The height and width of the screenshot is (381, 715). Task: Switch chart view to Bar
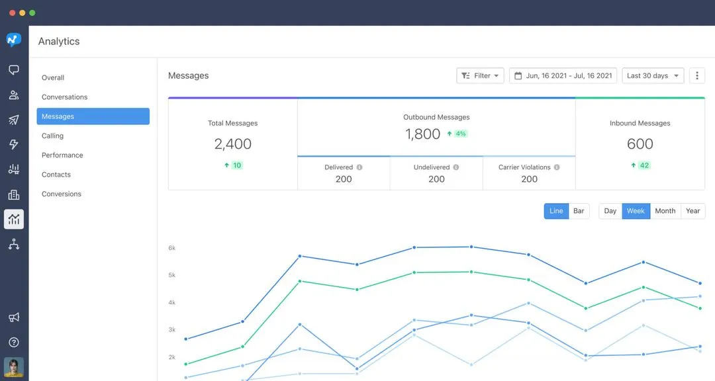(579, 210)
